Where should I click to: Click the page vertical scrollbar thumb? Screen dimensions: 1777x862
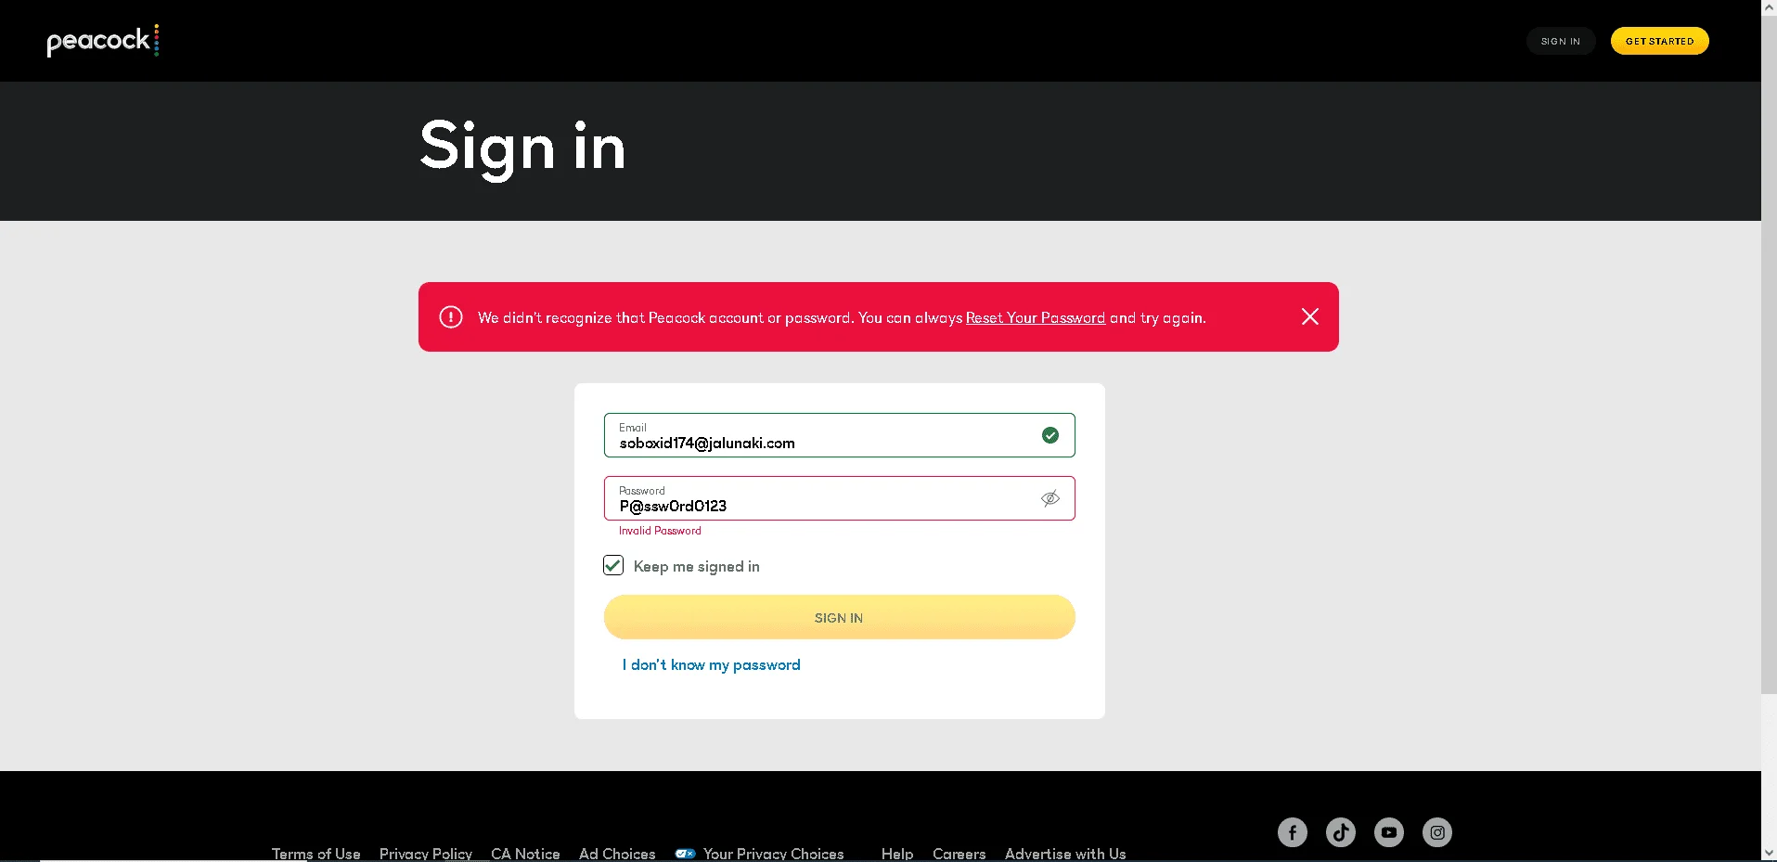1769,354
